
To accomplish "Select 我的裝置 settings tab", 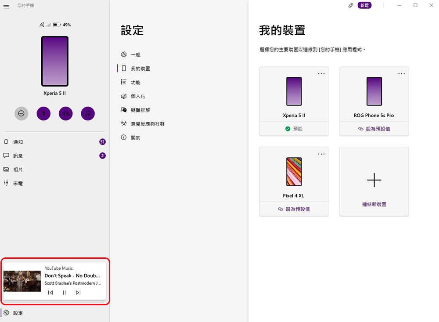I will click(136, 69).
